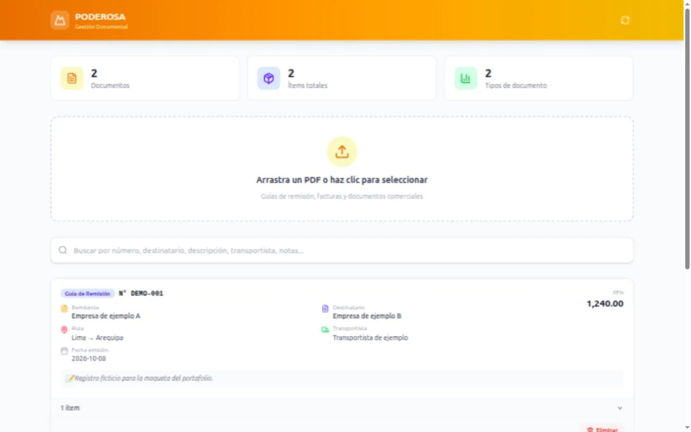The width and height of the screenshot is (691, 432).
Task: Click the document search input field
Action: tap(342, 250)
